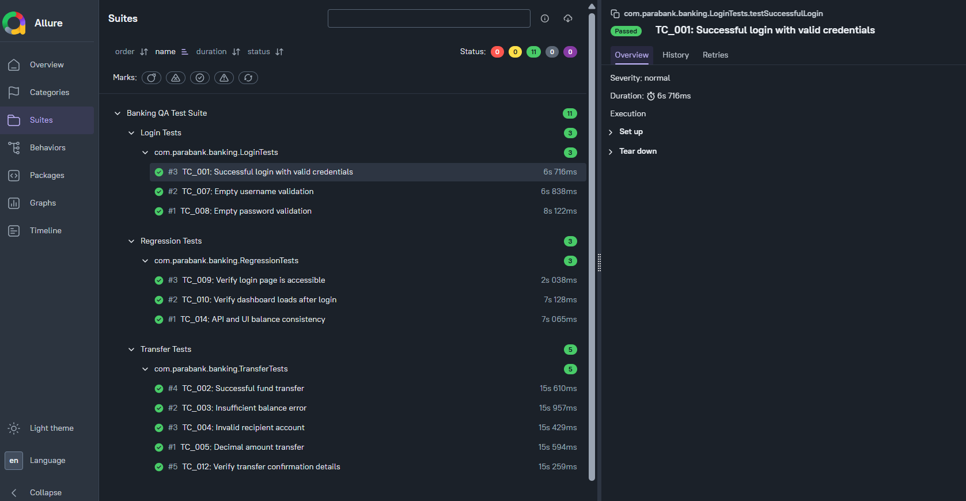Go to Behaviors view
The image size is (966, 501).
click(x=47, y=147)
